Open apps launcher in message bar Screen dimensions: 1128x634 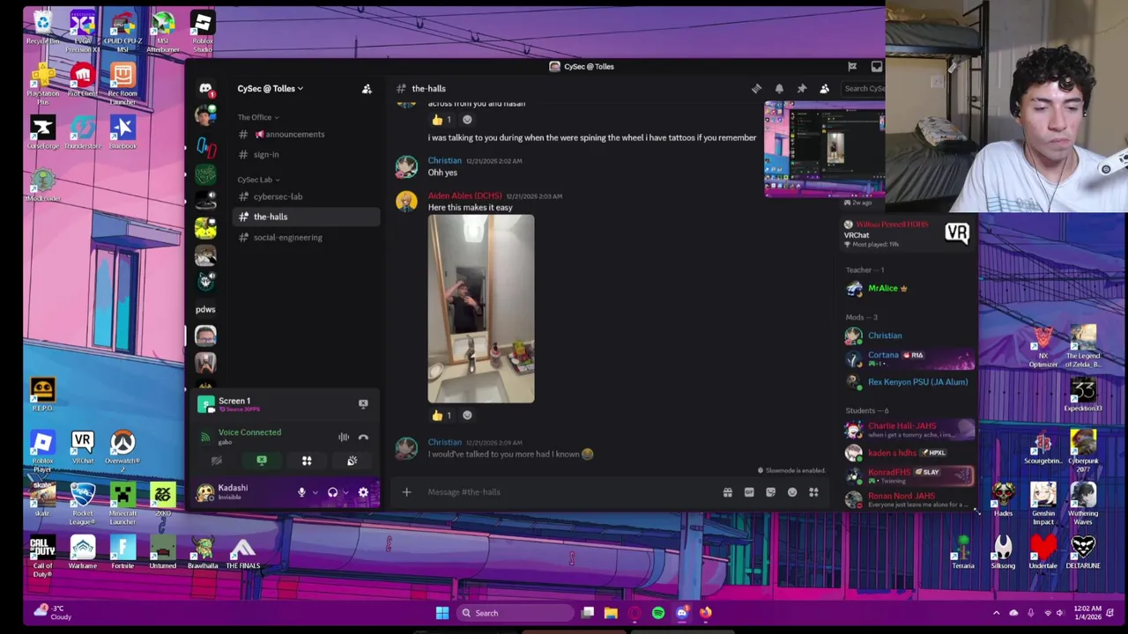click(x=813, y=492)
